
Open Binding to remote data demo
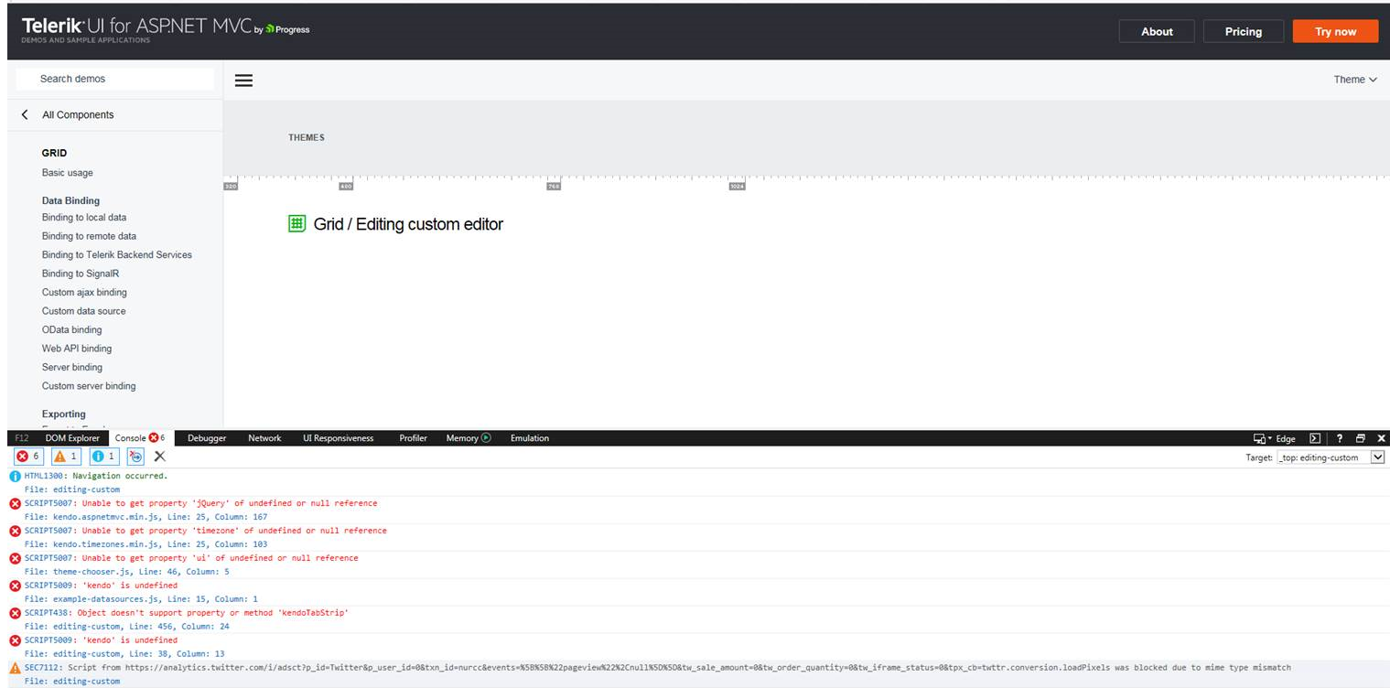89,236
